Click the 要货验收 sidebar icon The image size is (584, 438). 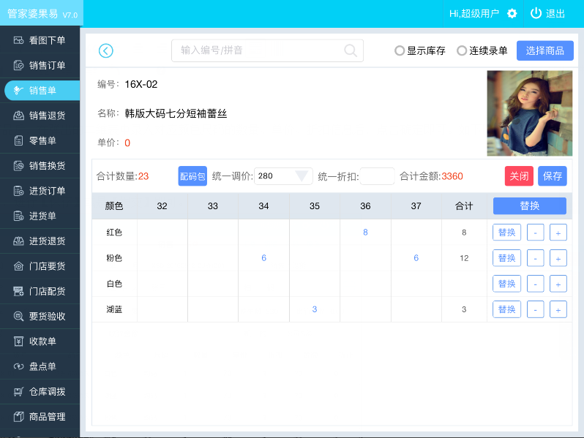click(18, 317)
